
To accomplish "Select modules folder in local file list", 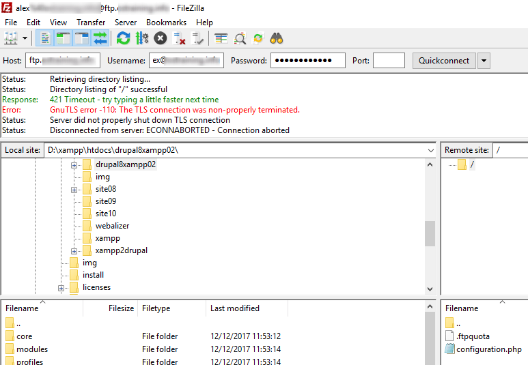I will click(32, 349).
